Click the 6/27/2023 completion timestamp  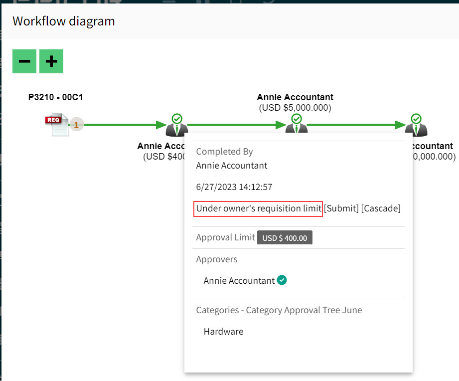pyautogui.click(x=234, y=187)
